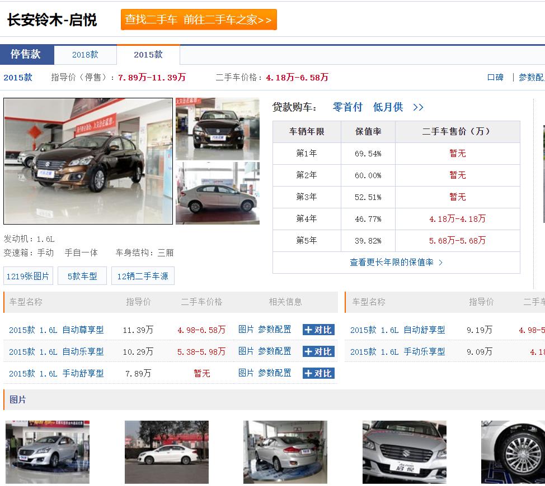Open the Suzuki front grille close-up photo

click(x=404, y=452)
